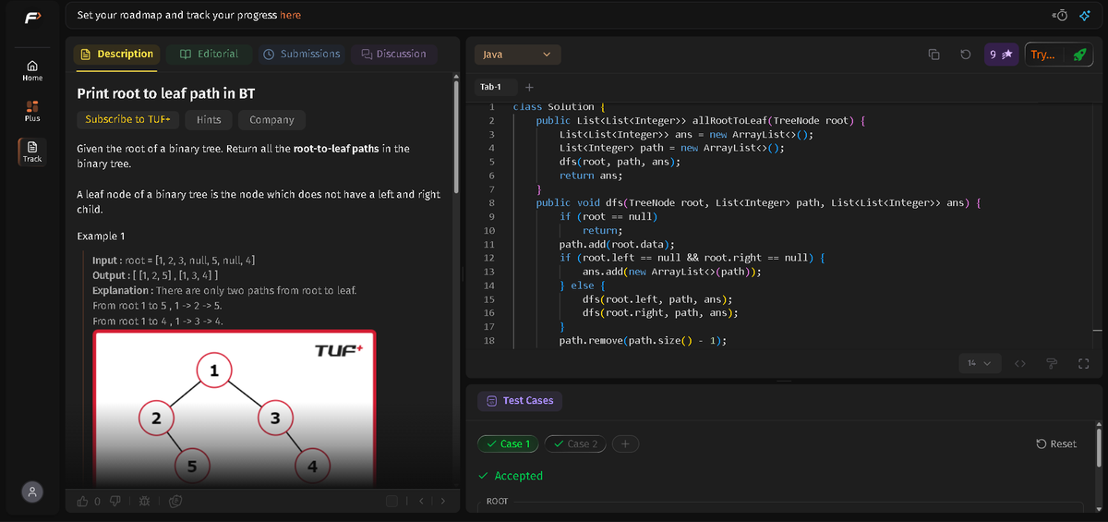Reset the code with circular arrow icon
Image resolution: width=1108 pixels, height=522 pixels.
pos(965,55)
